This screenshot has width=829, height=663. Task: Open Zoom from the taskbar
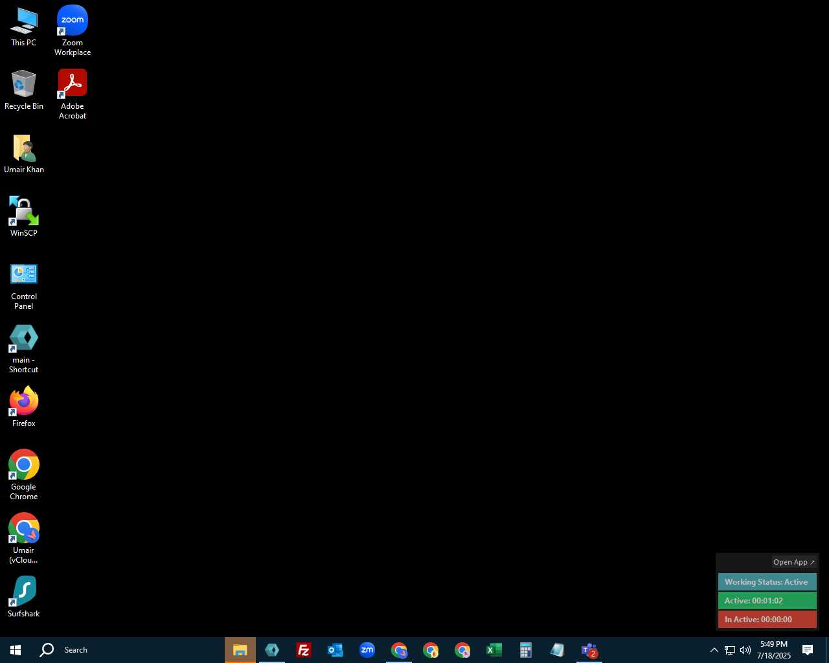click(x=367, y=650)
